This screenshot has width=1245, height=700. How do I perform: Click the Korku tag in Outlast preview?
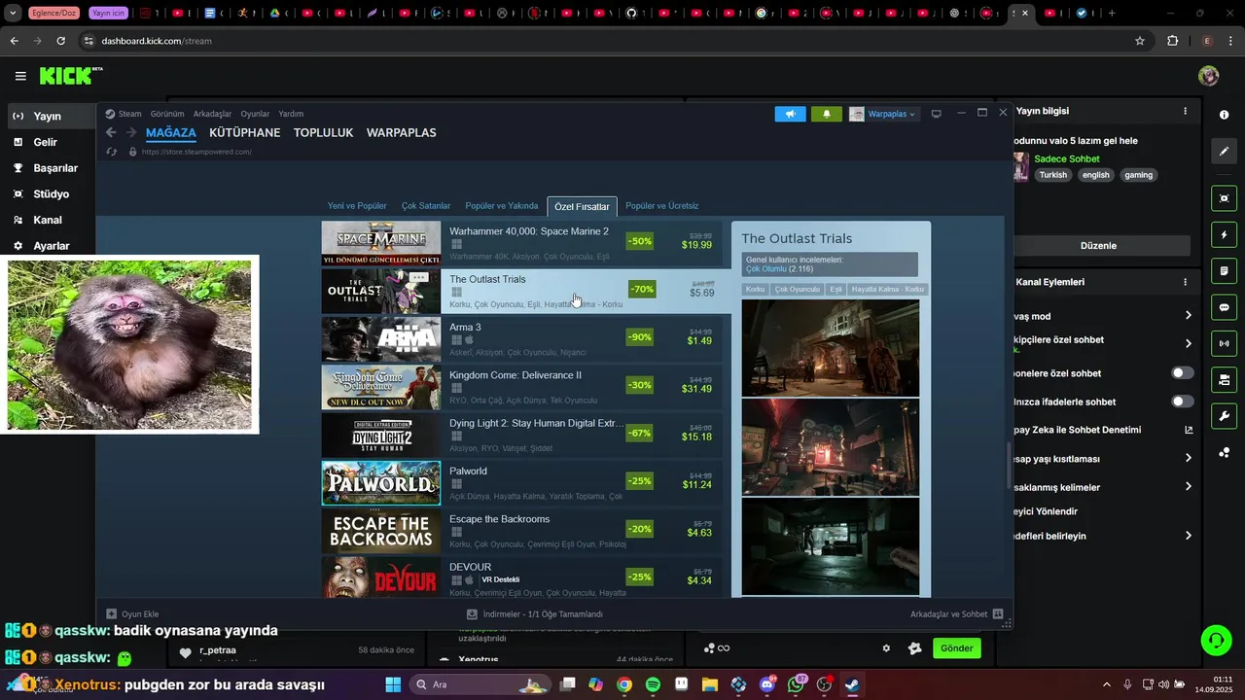tap(755, 289)
